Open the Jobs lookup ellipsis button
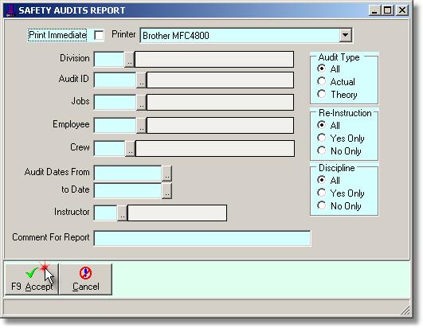The width and height of the screenshot is (423, 328). pos(141,103)
